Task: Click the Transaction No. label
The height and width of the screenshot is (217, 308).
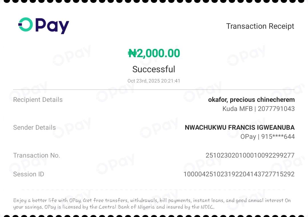Action: point(37,156)
